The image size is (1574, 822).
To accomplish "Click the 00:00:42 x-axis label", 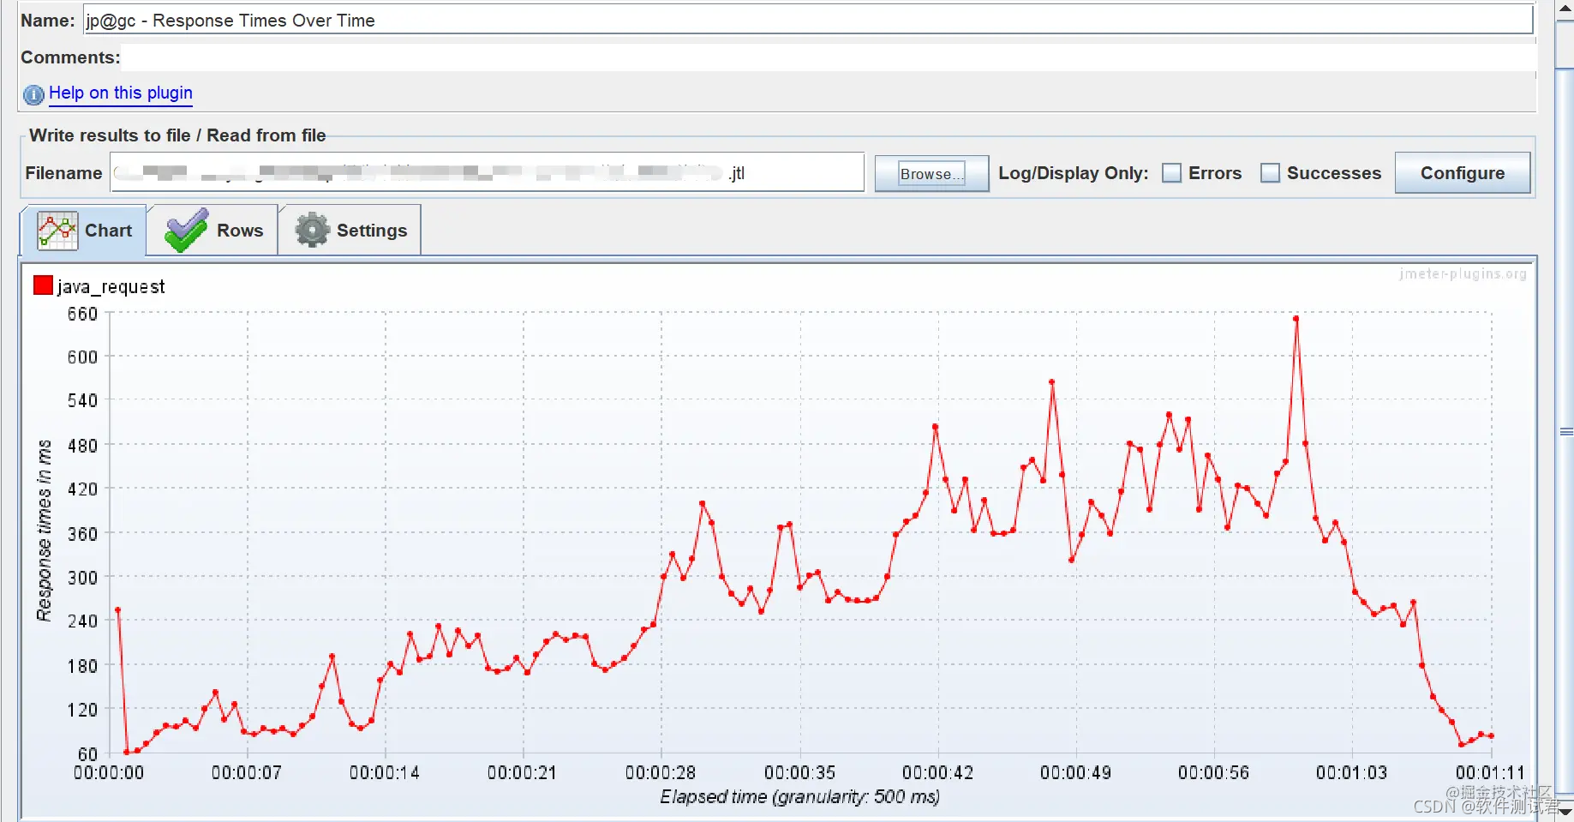I will coord(937,772).
